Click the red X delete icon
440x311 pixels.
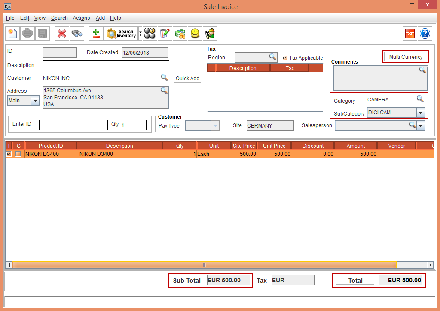coord(62,34)
